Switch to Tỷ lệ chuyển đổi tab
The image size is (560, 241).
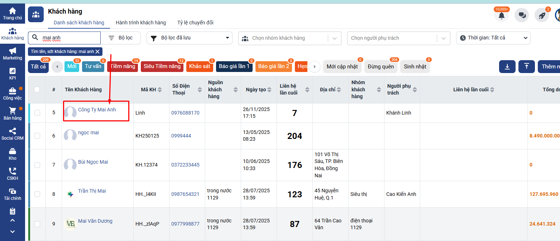coord(195,23)
